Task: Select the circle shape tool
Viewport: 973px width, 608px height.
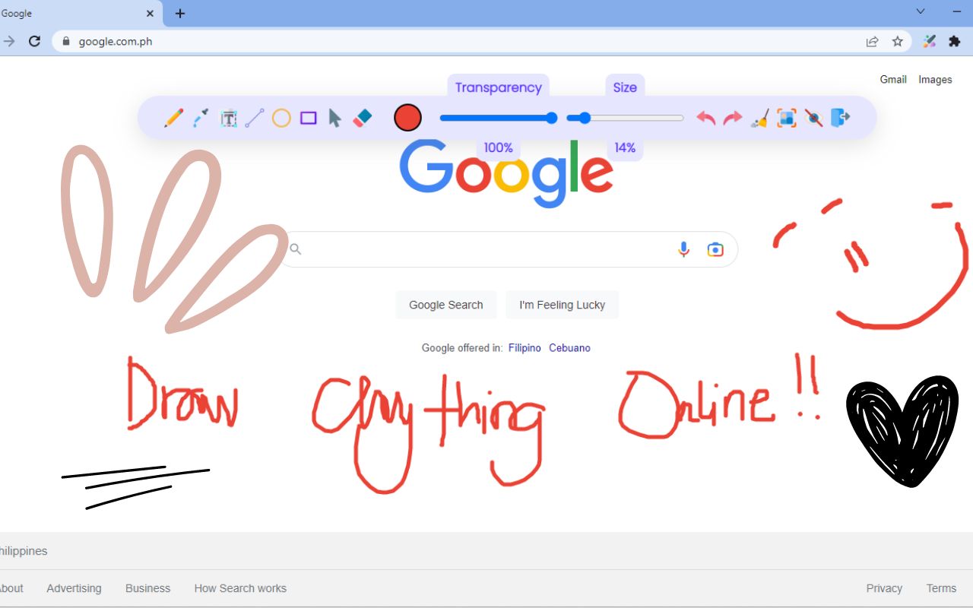Action: pyautogui.click(x=281, y=118)
